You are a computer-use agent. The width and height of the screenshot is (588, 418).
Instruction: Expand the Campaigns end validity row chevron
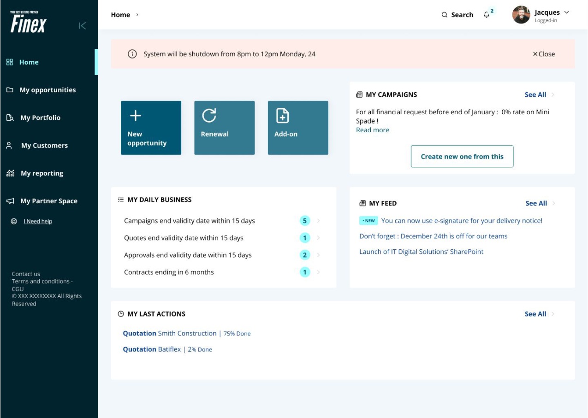319,221
